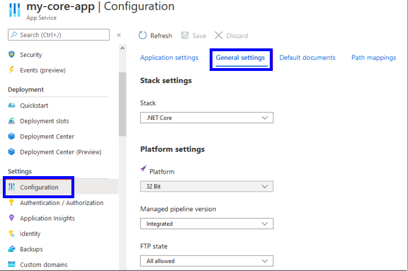This screenshot has height=271, width=408.
Task: Click the App Service subtitle text
Action: [x=41, y=18]
